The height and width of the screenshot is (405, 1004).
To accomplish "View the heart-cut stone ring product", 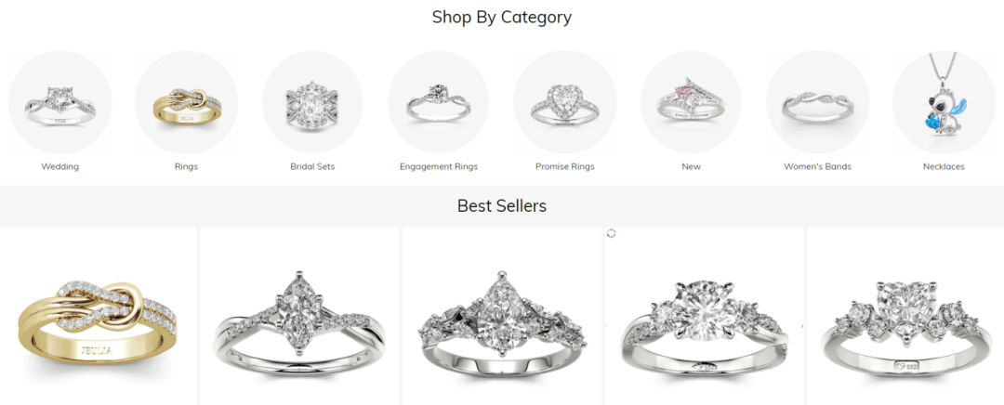I will click(x=905, y=316).
